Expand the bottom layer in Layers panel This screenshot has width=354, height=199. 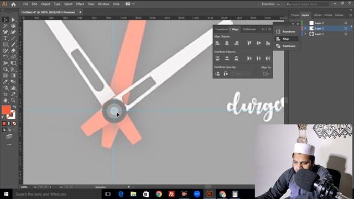tap(305, 34)
